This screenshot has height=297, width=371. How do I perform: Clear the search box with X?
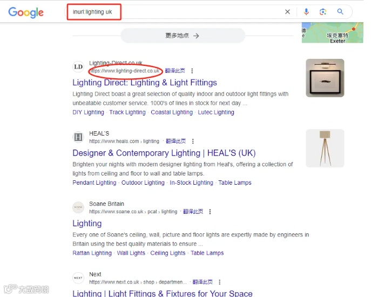pyautogui.click(x=287, y=11)
